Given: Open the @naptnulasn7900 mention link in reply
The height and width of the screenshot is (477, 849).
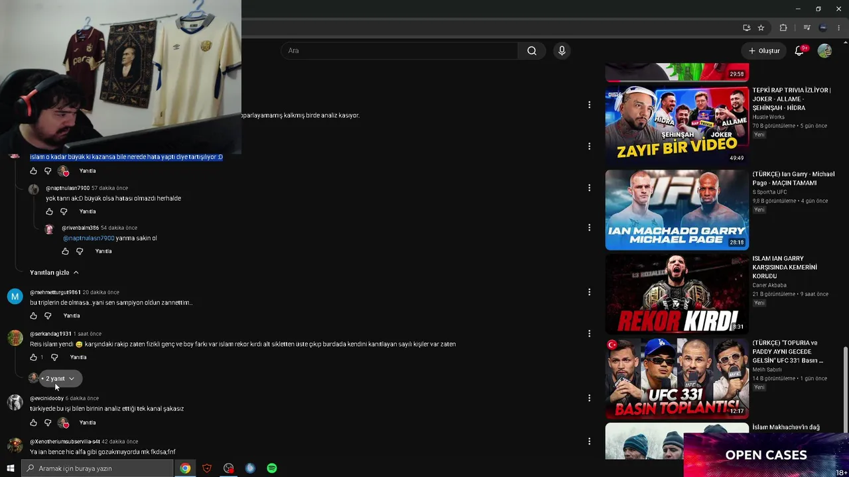Looking at the screenshot, I should 89,238.
